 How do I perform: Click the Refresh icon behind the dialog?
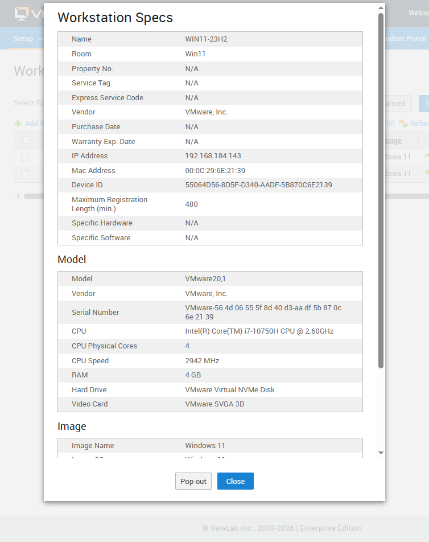pos(403,123)
